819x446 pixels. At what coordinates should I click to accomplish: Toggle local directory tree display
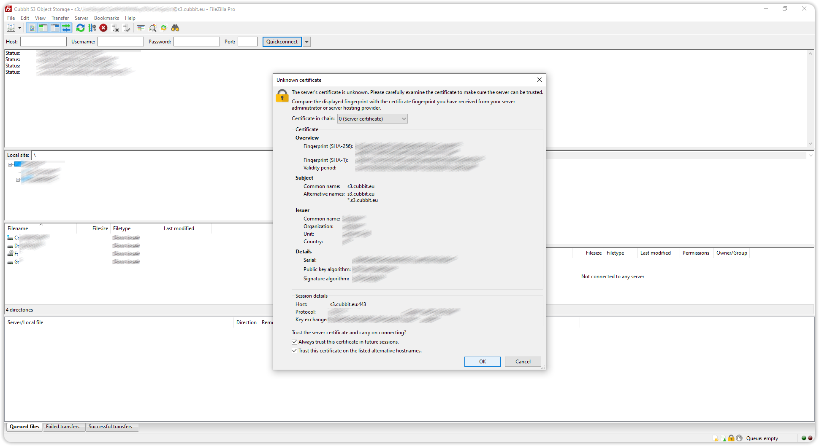pos(43,28)
